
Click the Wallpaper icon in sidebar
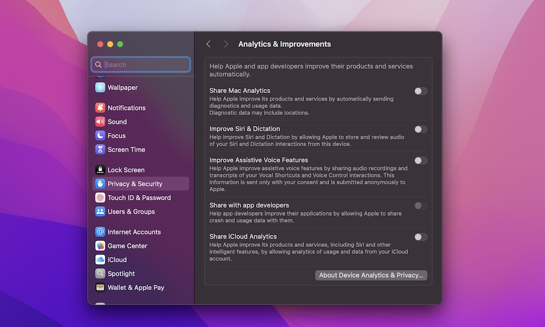100,88
